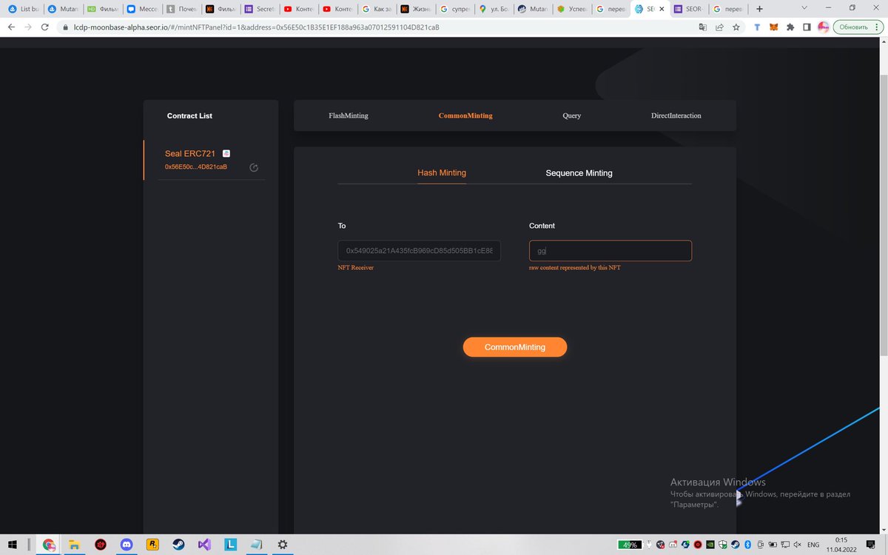
Task: Switch to Sequence Minting sub-tab
Action: 579,172
